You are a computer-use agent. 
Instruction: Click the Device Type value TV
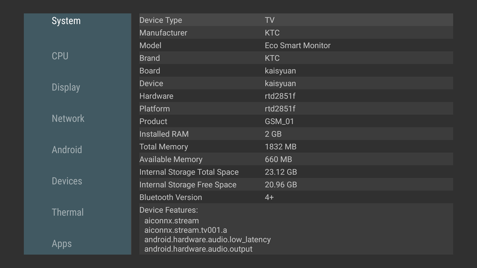click(x=270, y=20)
